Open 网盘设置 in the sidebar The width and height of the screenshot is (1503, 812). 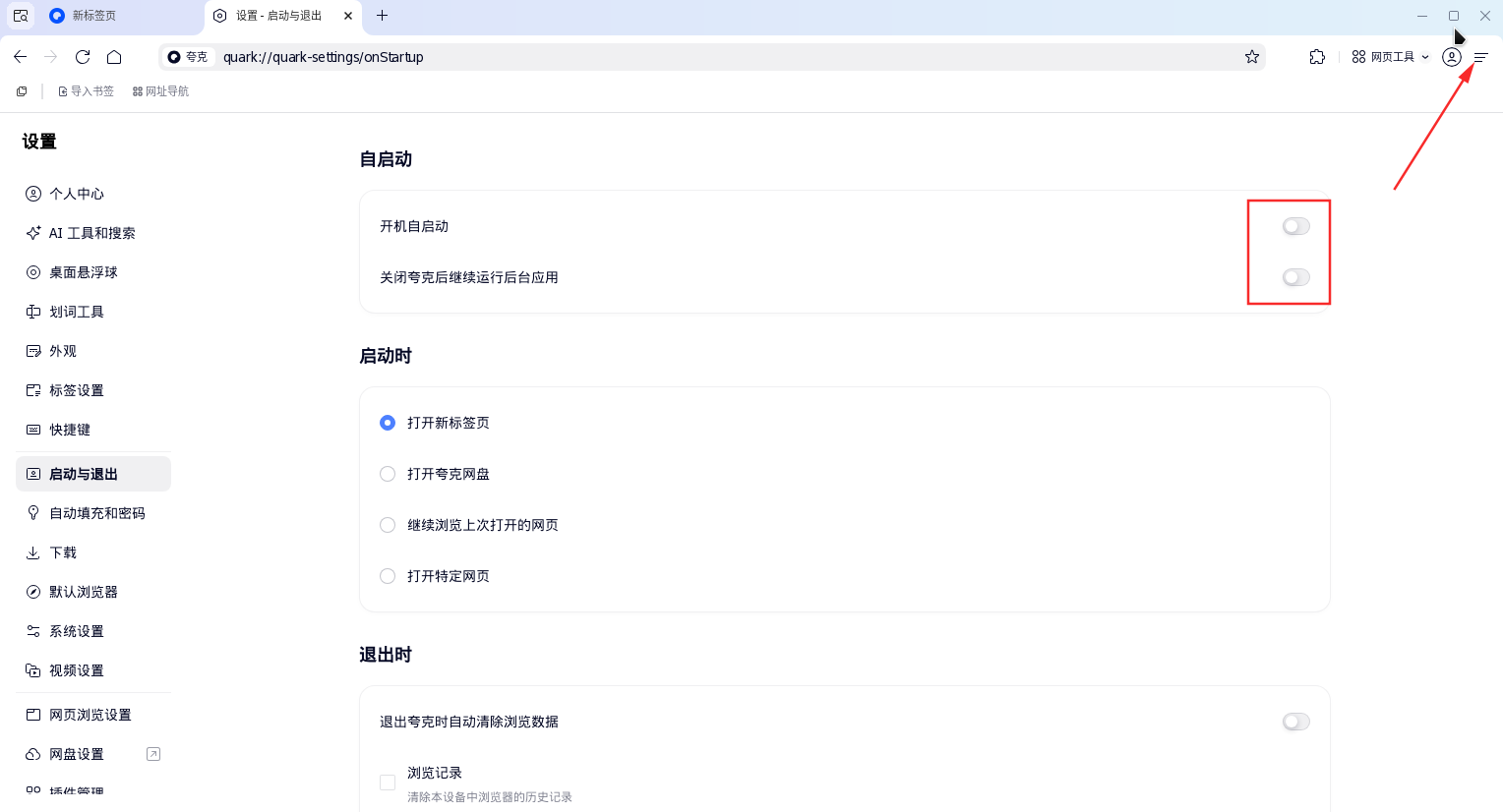coord(93,754)
